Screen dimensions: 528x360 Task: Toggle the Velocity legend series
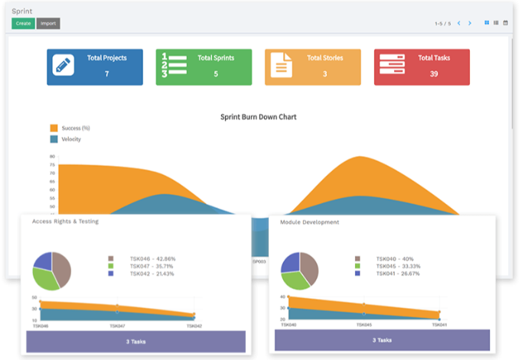click(x=54, y=139)
